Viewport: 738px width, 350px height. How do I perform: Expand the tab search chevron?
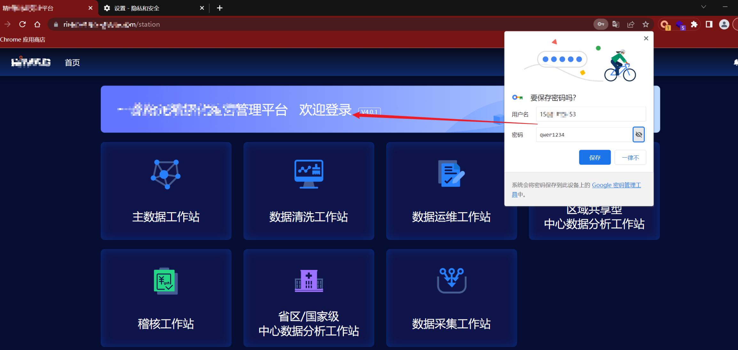tap(703, 7)
